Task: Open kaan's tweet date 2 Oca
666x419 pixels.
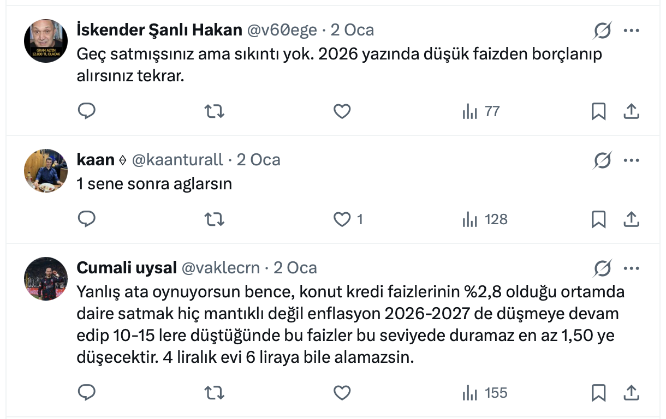Action: click(x=258, y=160)
